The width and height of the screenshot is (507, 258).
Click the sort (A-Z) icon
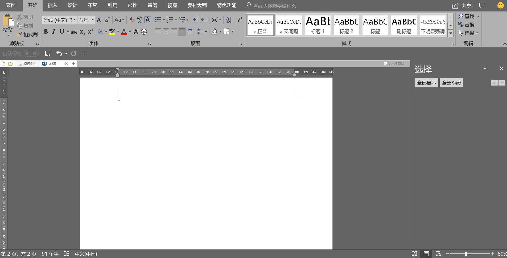pyautogui.click(x=228, y=20)
